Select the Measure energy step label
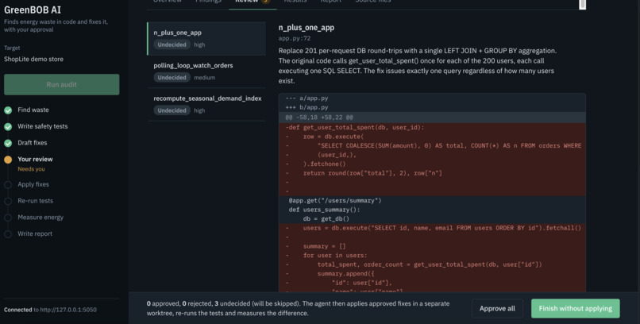Screen dimensions: 640x324 [40, 217]
